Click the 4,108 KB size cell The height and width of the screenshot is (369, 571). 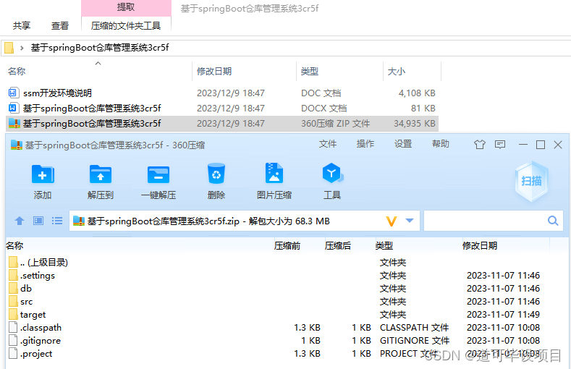point(417,93)
